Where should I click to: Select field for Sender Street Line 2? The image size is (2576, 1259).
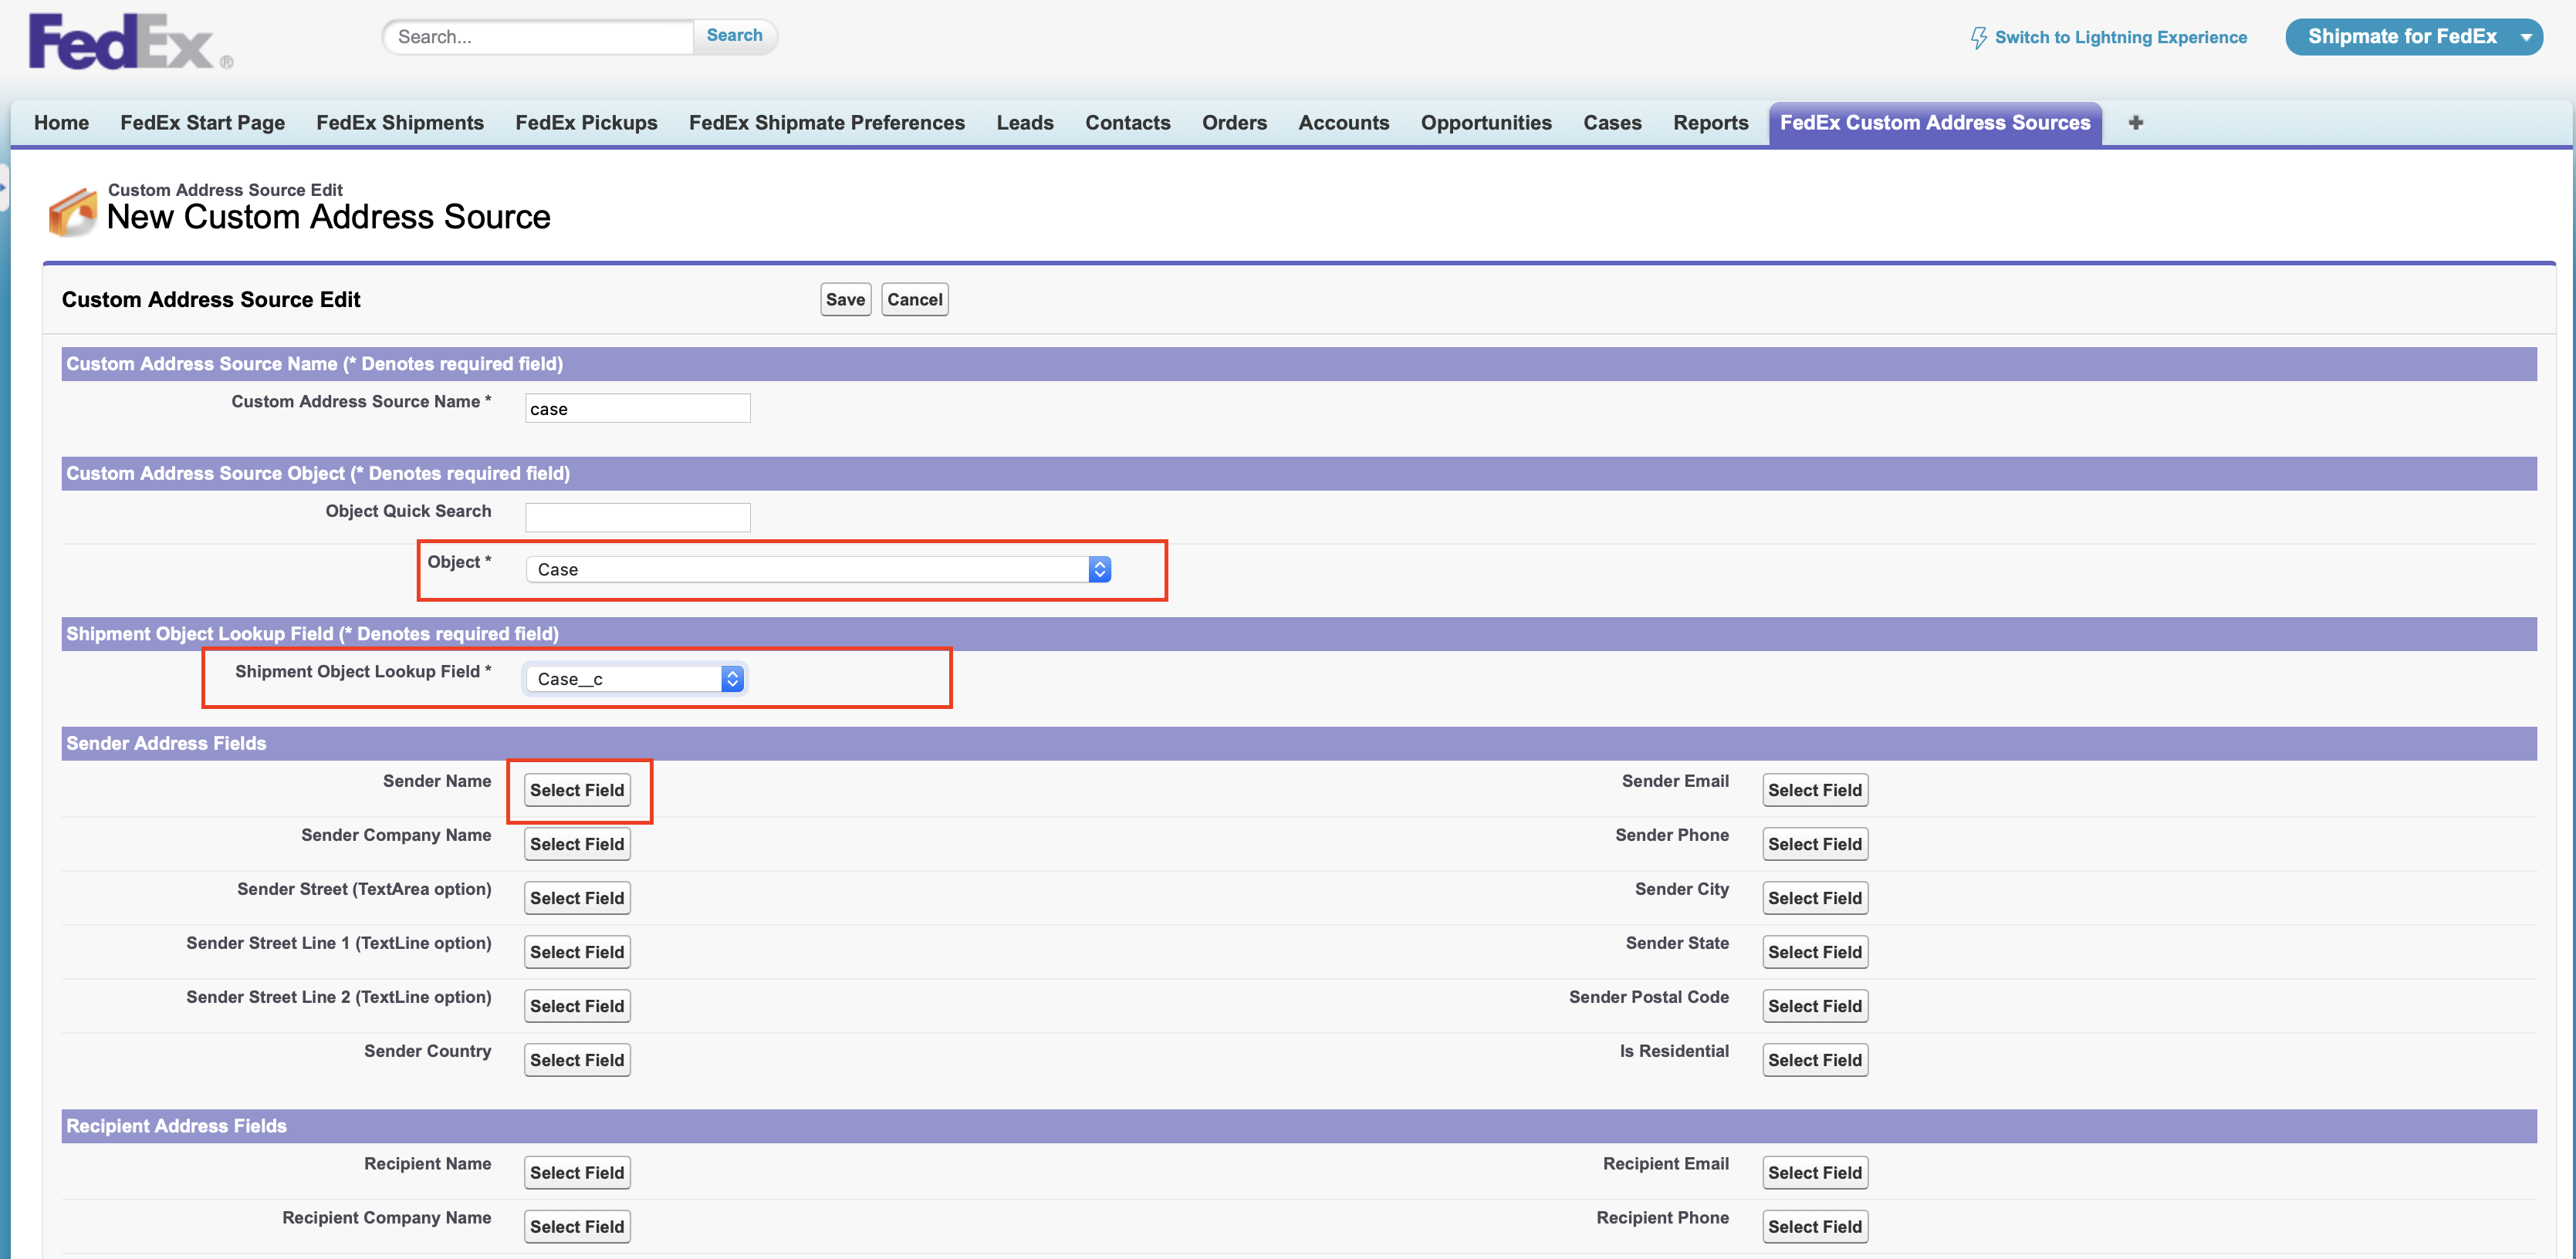pos(577,1006)
